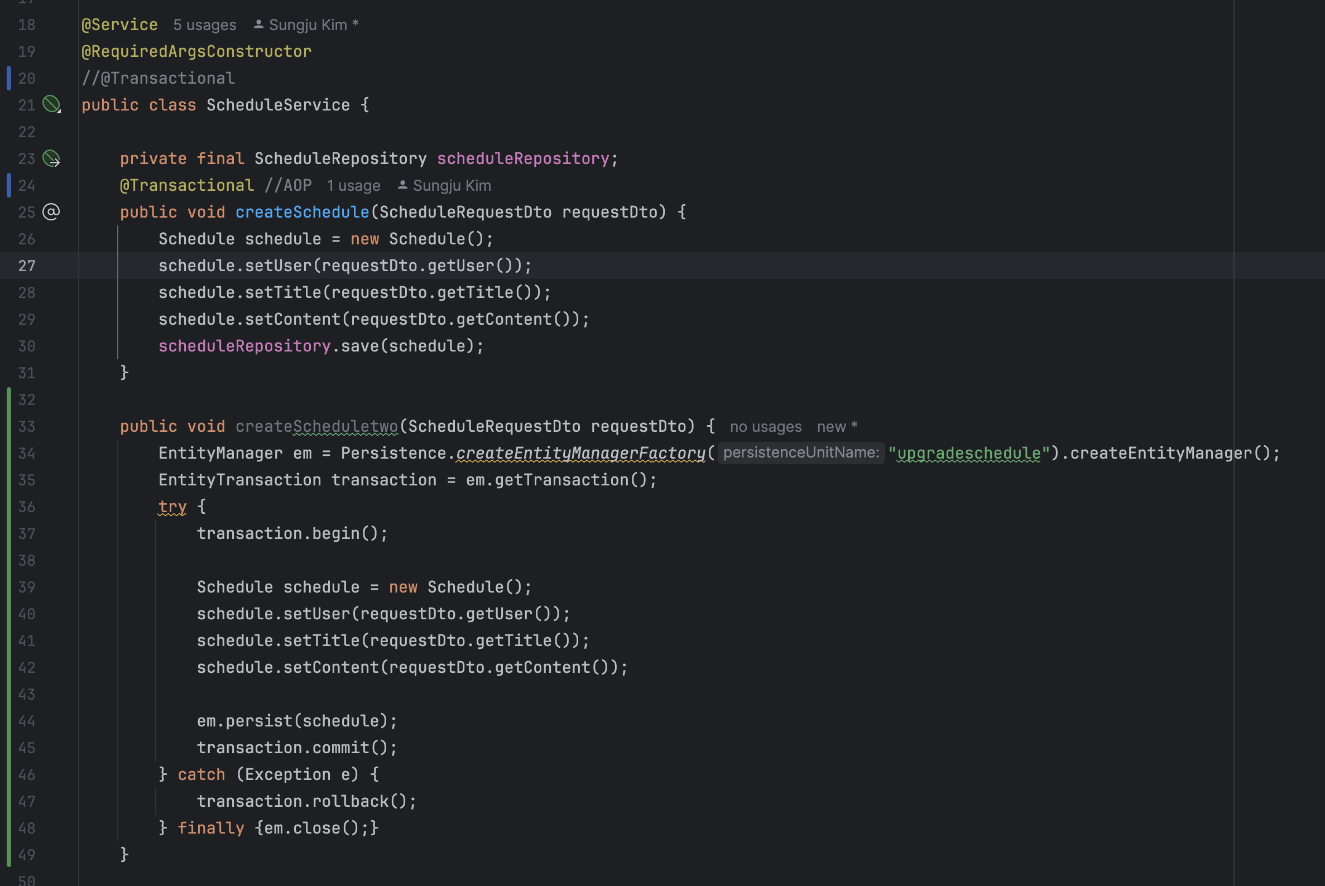Click the createEntityManagerFactory method call
The width and height of the screenshot is (1325, 886).
pos(580,453)
